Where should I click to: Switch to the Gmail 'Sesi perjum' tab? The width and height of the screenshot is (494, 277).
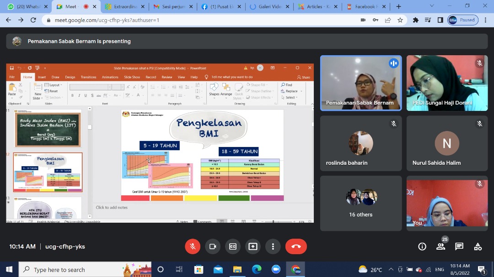click(168, 7)
